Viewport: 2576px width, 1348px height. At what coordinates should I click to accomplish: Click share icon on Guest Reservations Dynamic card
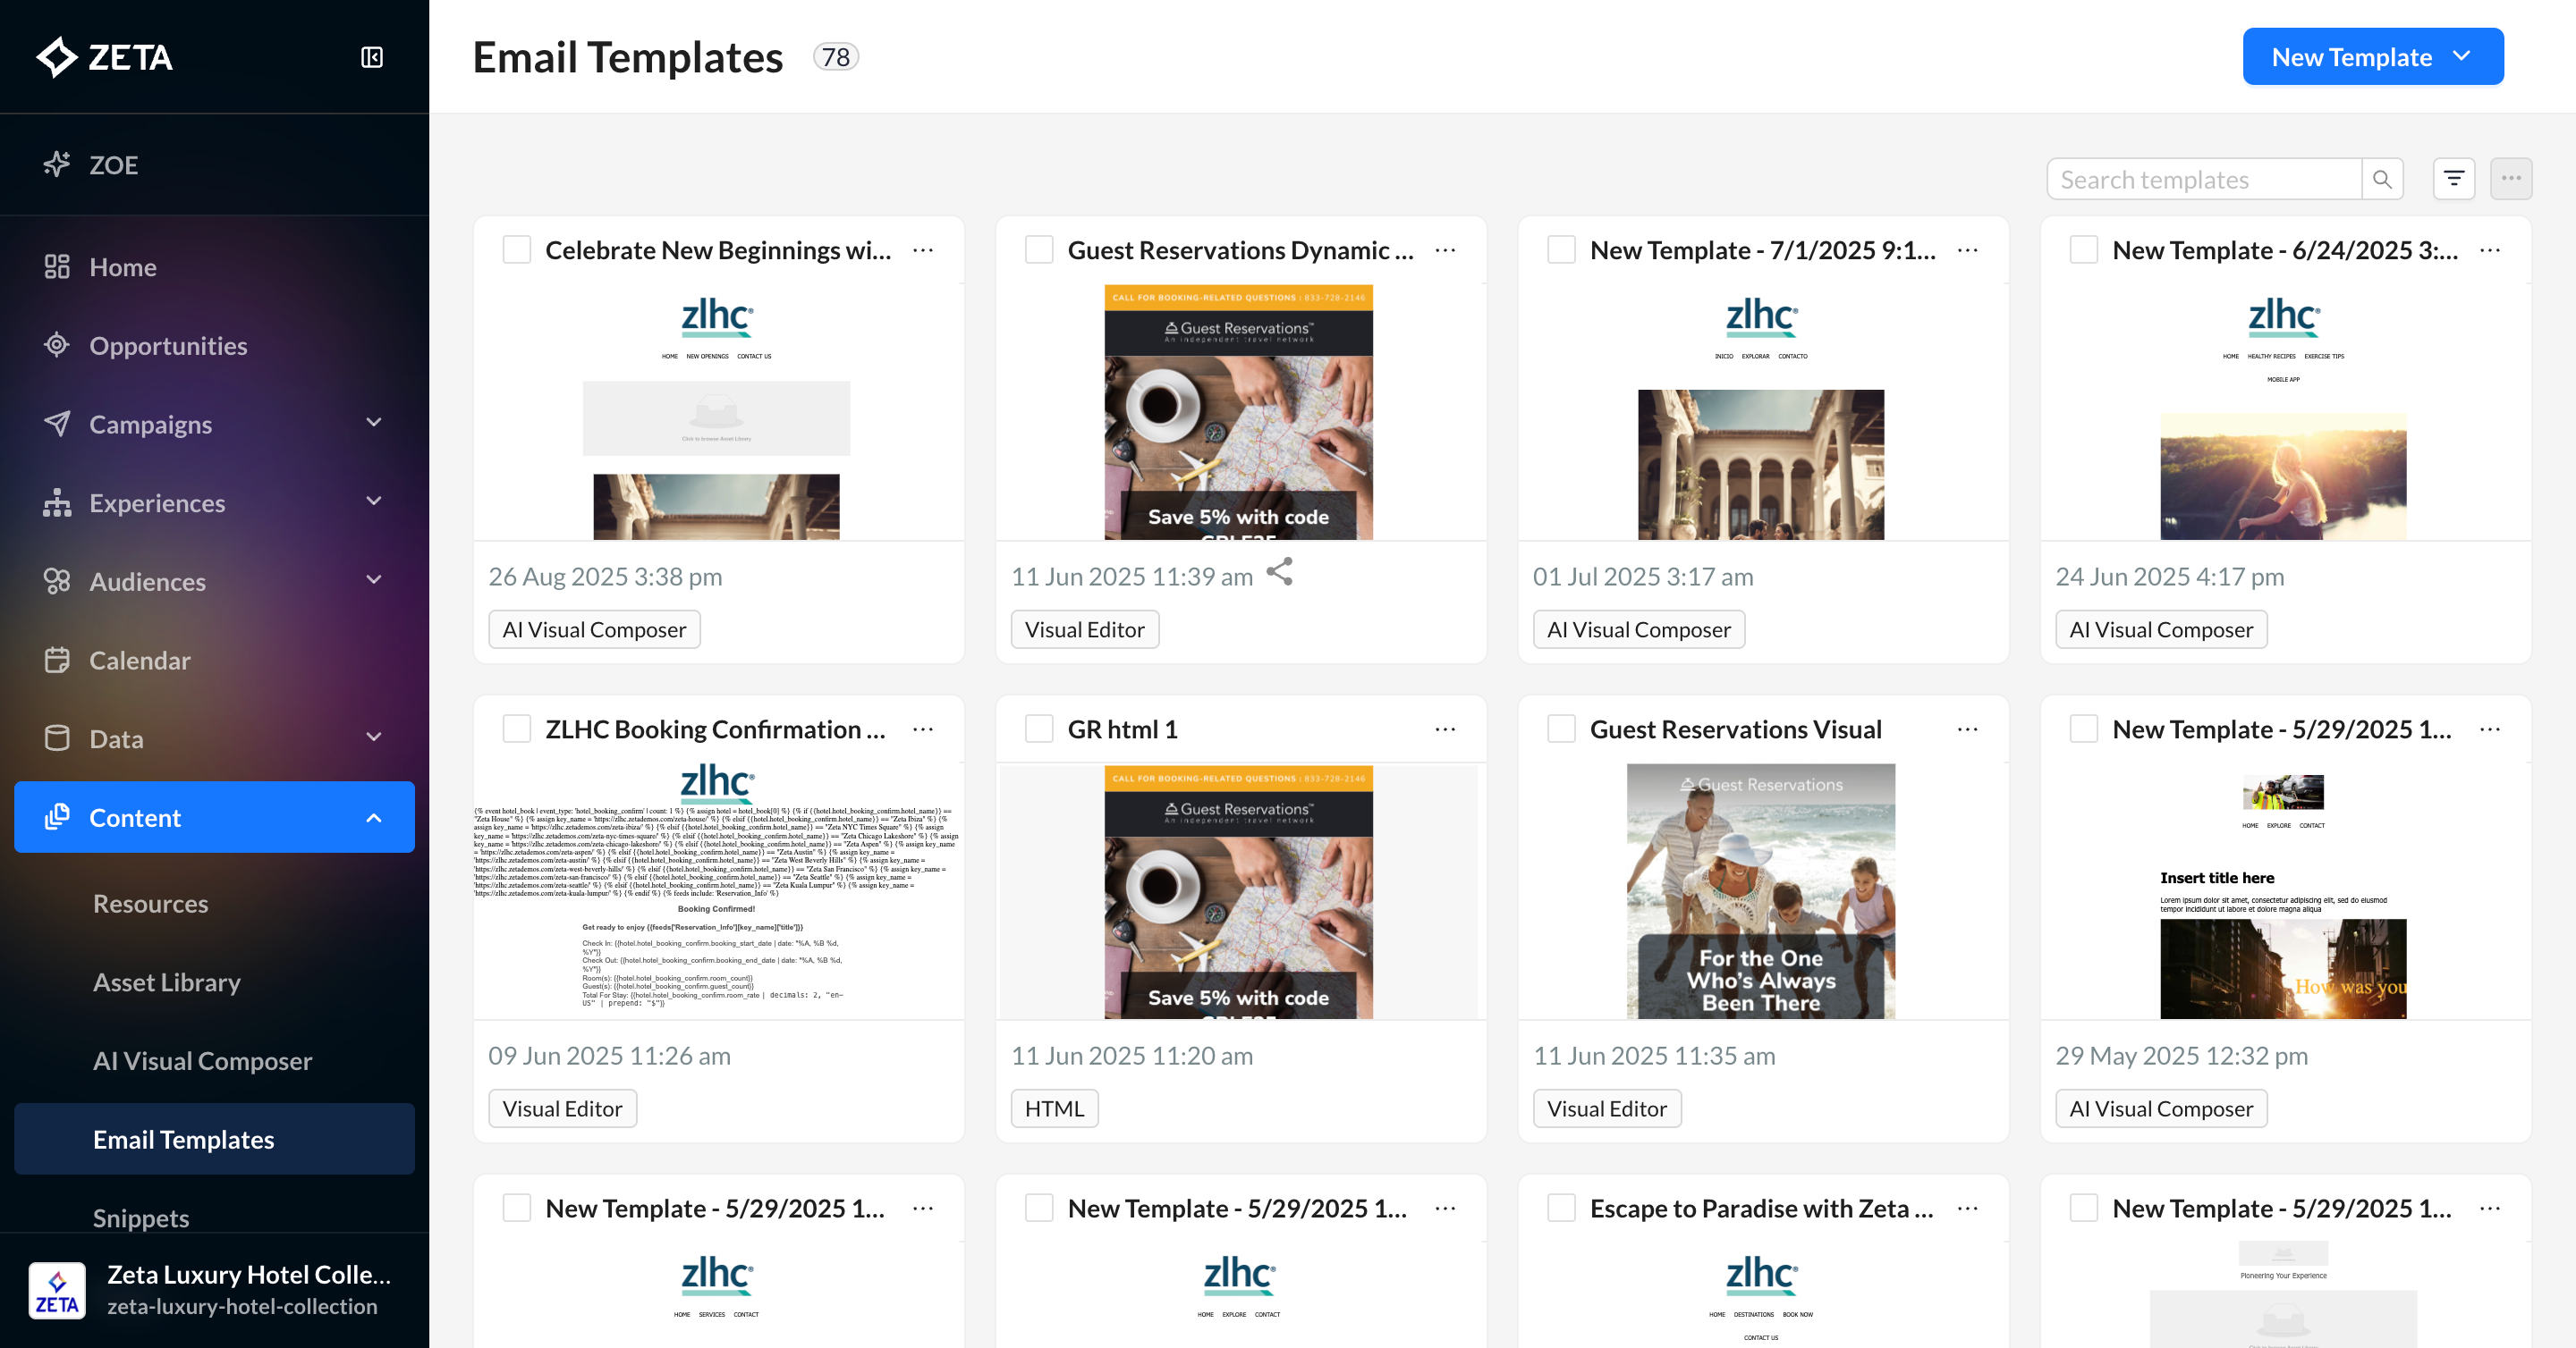[x=1279, y=573]
